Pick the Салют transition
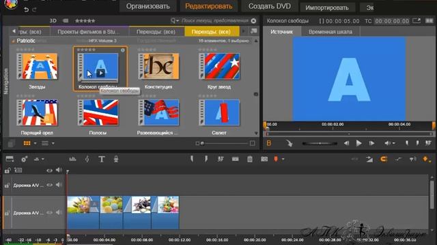The image size is (437, 245). pyautogui.click(x=219, y=112)
